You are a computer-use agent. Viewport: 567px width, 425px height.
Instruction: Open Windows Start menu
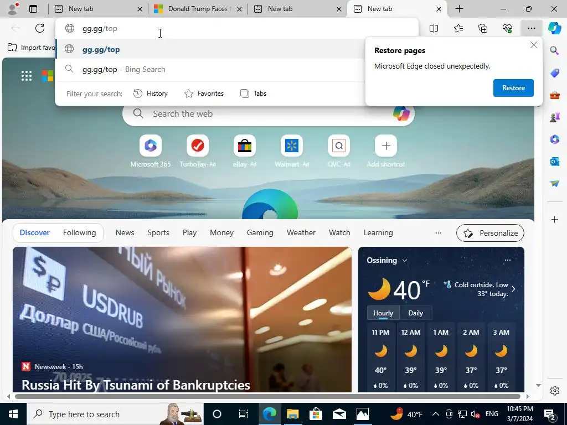coord(13,414)
